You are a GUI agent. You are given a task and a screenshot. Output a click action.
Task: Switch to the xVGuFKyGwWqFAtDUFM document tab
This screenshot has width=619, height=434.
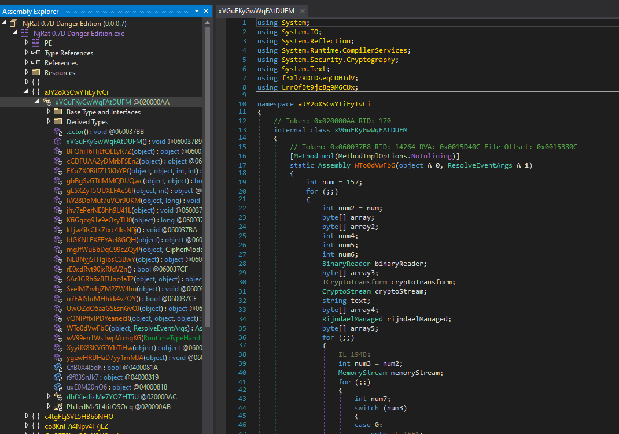[256, 11]
